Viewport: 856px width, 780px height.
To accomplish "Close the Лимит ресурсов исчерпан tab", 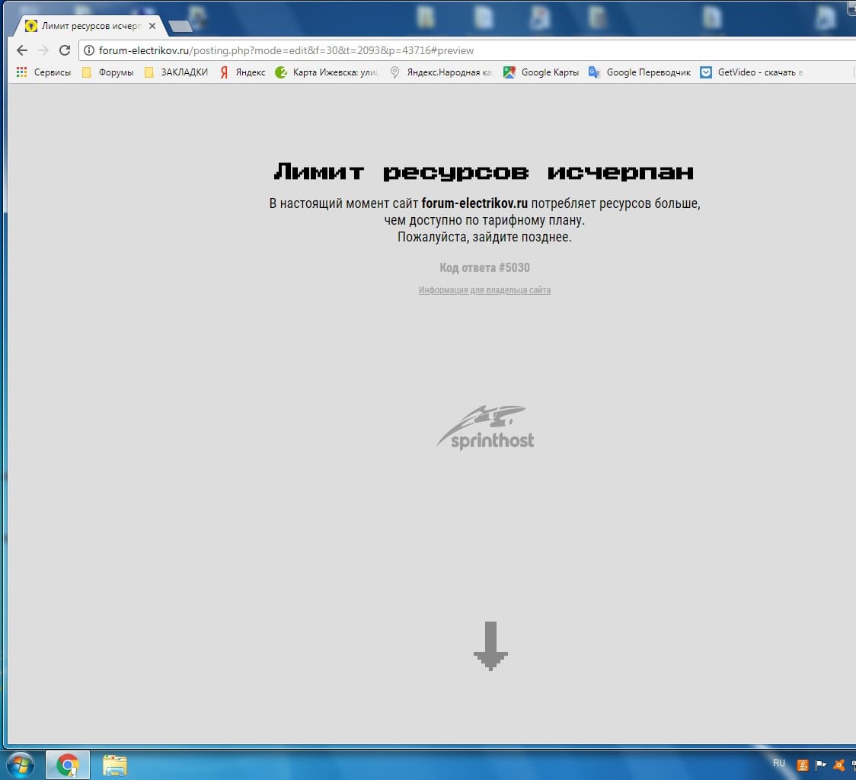I will 152,26.
